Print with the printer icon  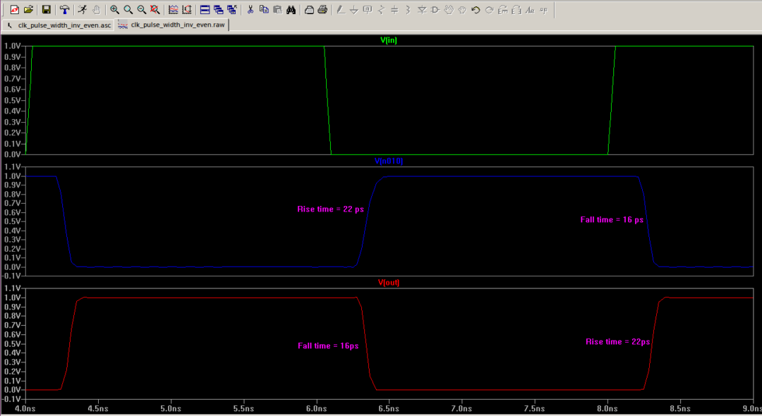322,10
